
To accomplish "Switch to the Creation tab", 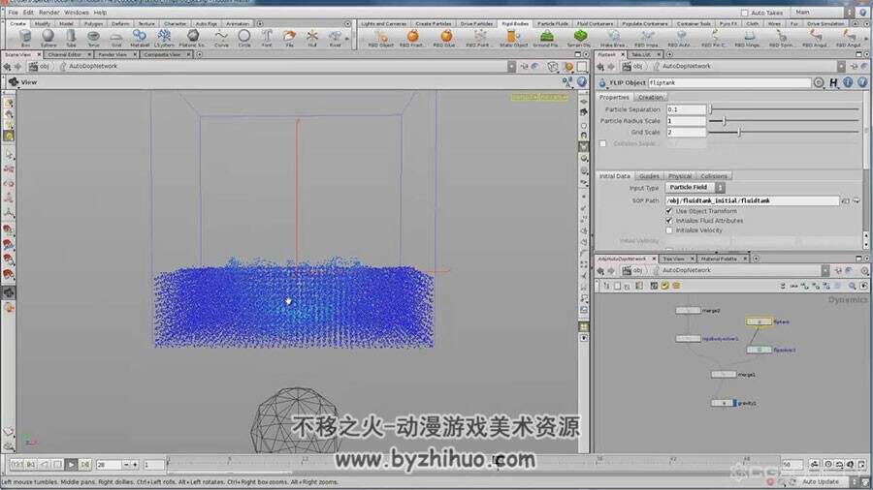I will pos(650,97).
